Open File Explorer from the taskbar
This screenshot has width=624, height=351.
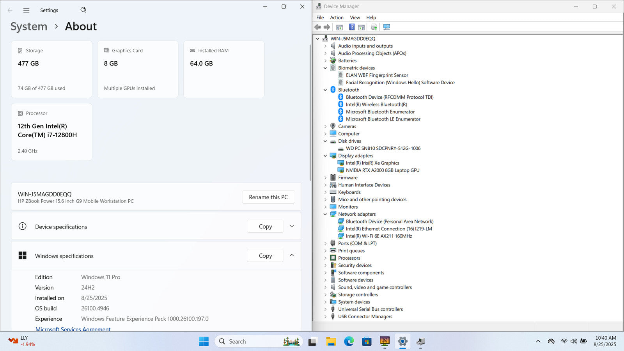click(x=331, y=342)
